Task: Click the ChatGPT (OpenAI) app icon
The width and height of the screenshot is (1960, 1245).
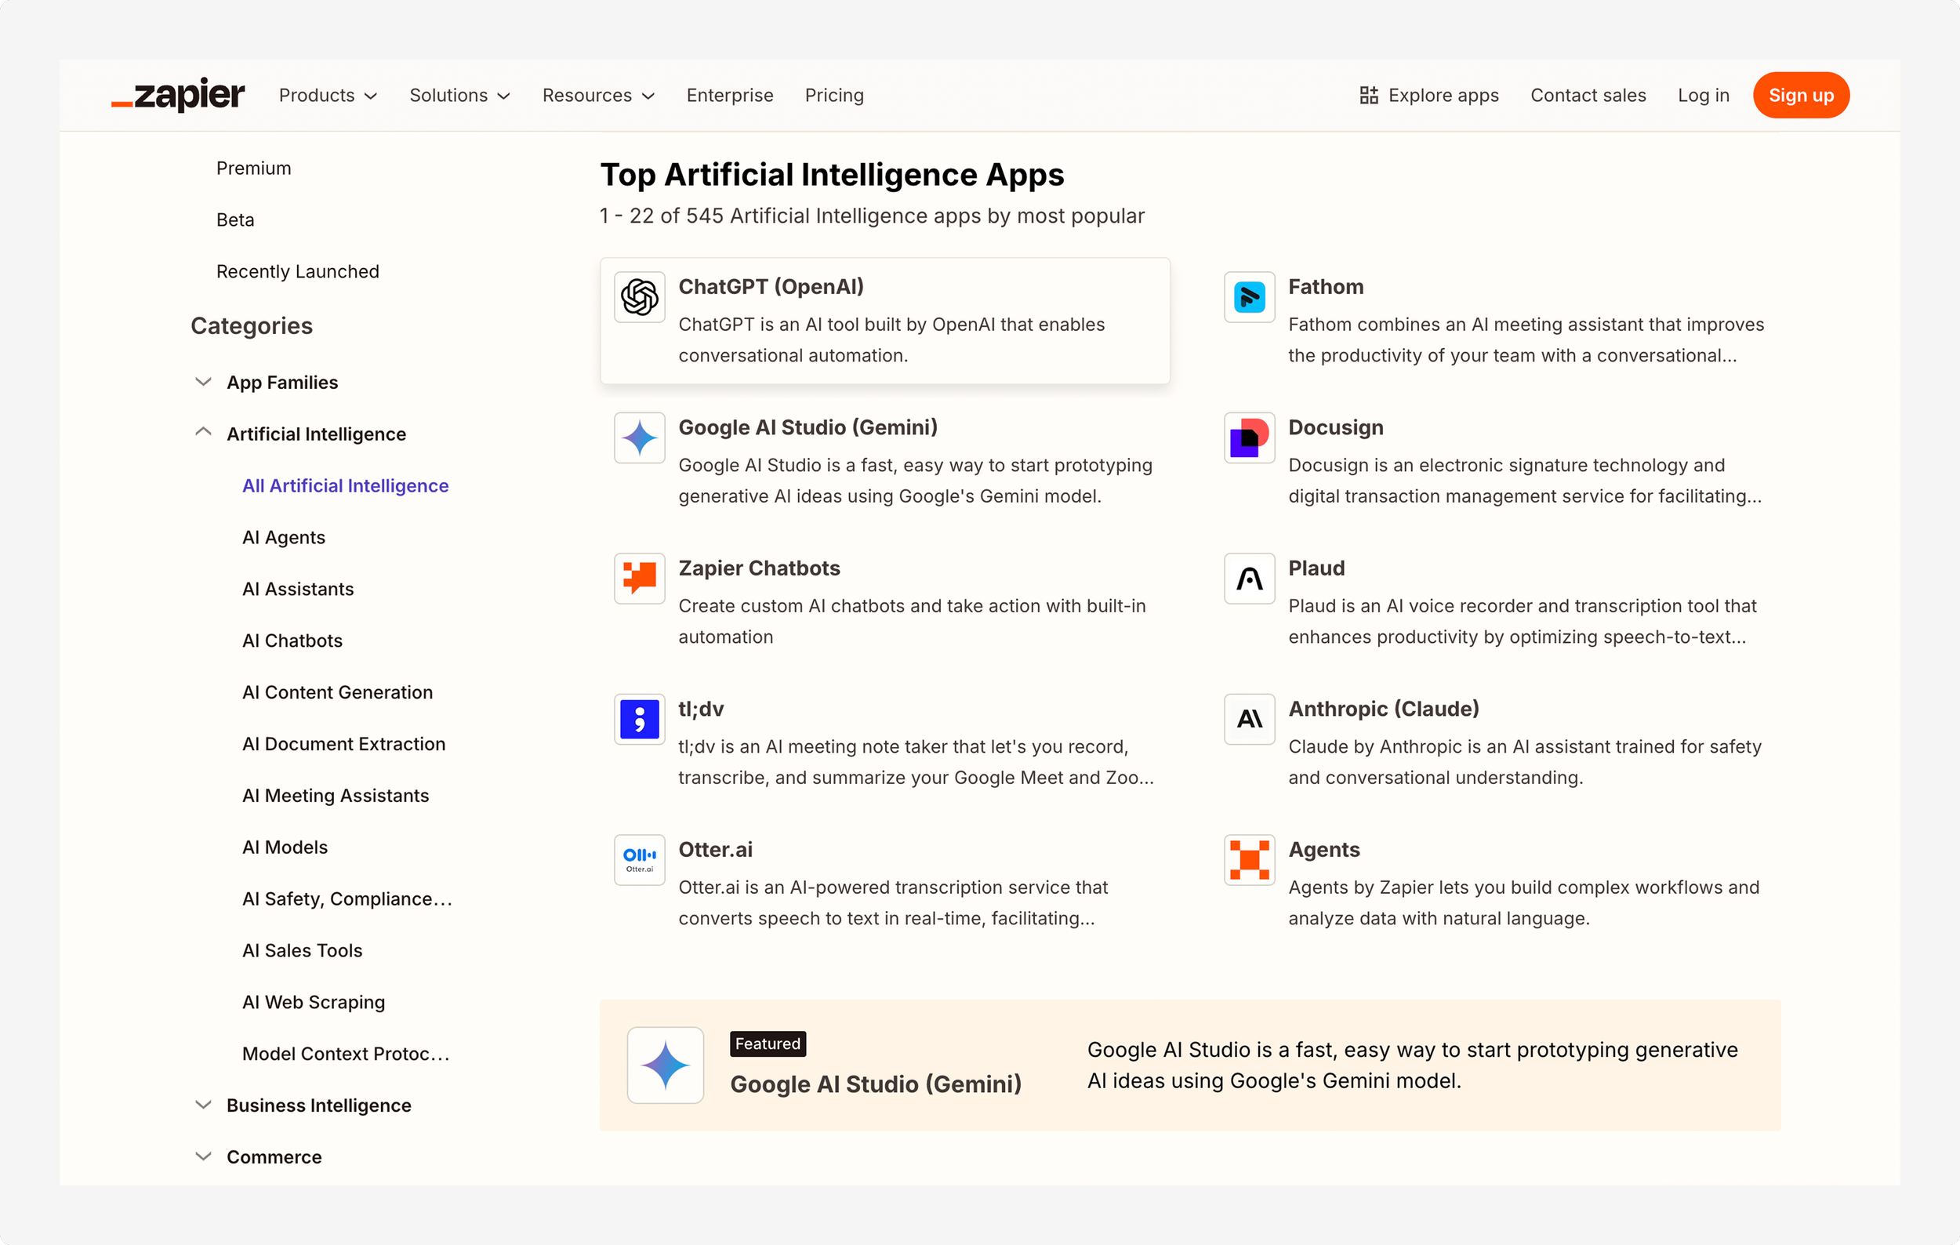Action: click(x=639, y=297)
